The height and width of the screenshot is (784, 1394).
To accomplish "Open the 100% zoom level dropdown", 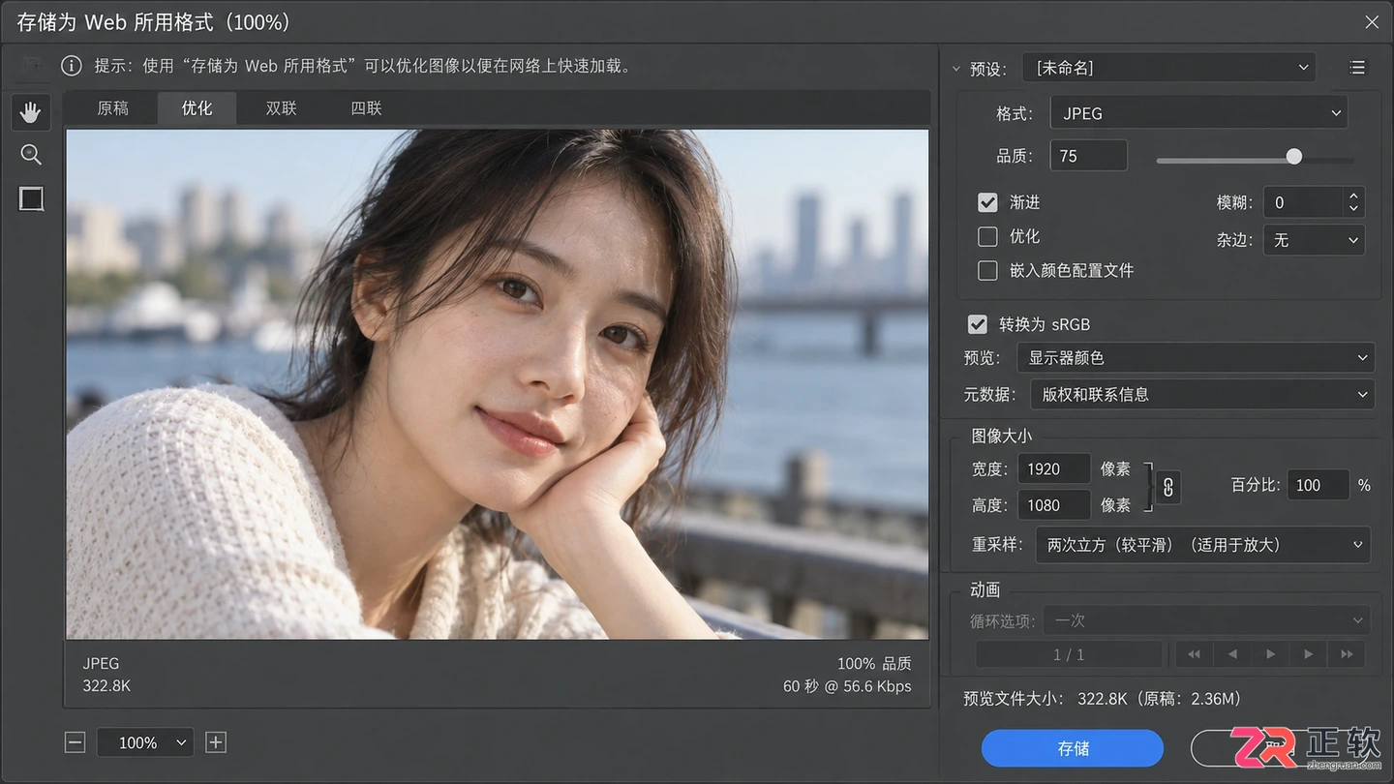I will [x=145, y=742].
